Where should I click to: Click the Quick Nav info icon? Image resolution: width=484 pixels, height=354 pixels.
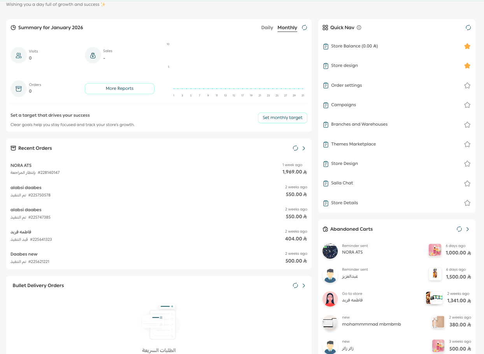[x=359, y=28]
